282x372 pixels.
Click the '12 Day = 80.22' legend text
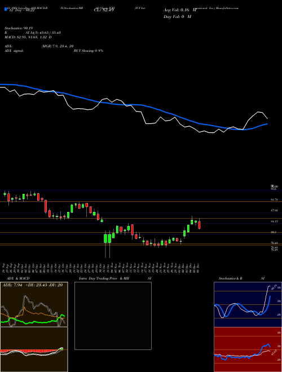pos(22,10)
